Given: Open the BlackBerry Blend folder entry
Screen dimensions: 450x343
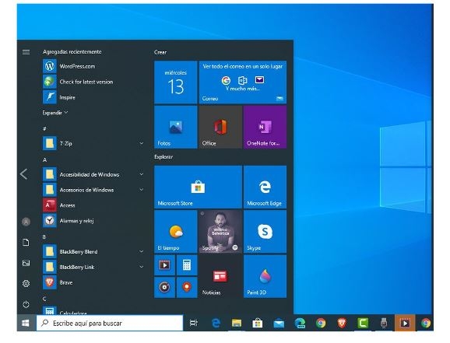Looking at the screenshot, I should [x=93, y=251].
